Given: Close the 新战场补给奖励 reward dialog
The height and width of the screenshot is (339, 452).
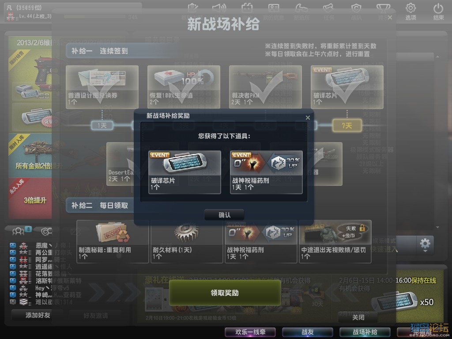Looking at the screenshot, I should click(308, 117).
